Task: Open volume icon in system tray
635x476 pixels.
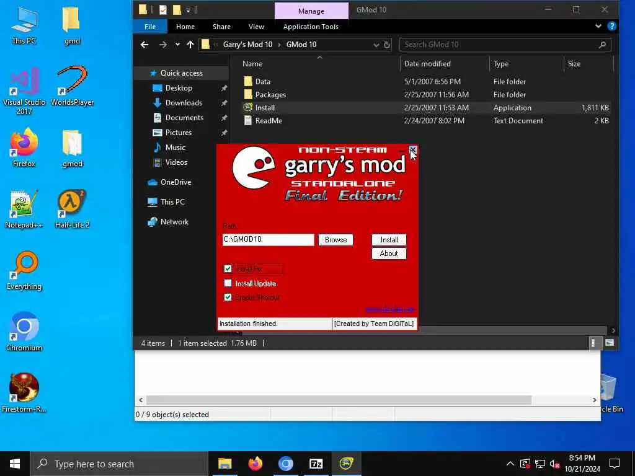Action: pyautogui.click(x=554, y=464)
